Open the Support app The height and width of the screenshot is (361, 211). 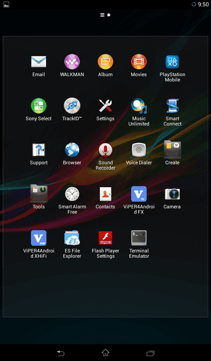[x=39, y=150]
